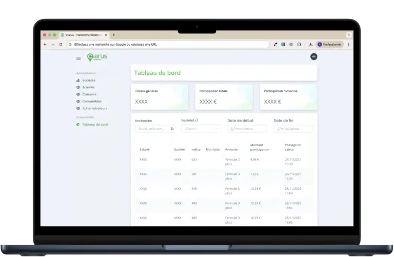Reload the page with the refresh icon

tap(61, 45)
